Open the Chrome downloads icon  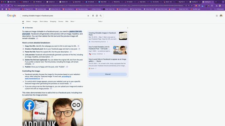(217, 6)
